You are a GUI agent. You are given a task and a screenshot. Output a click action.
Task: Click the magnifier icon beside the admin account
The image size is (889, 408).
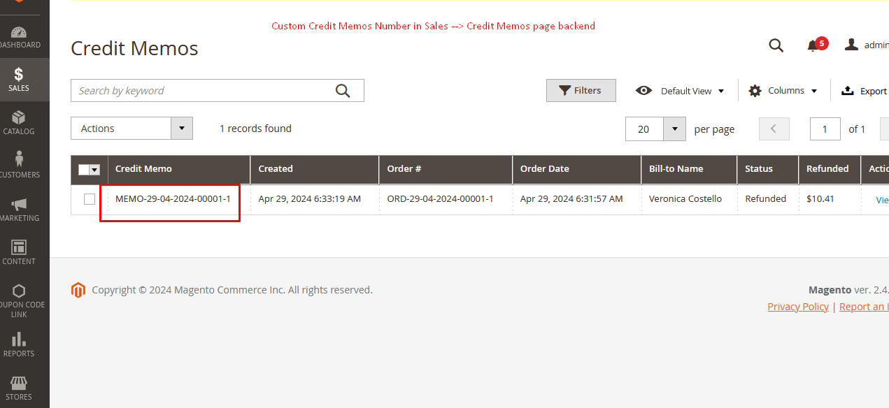776,45
